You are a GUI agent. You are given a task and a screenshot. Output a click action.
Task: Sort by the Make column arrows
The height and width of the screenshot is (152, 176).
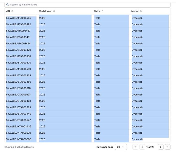[102, 11]
